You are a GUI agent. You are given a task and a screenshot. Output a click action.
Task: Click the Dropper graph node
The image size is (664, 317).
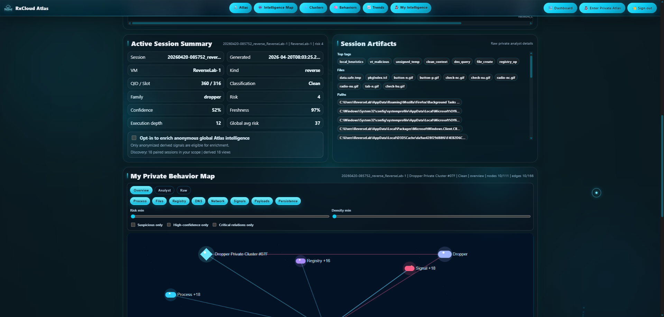click(x=445, y=254)
